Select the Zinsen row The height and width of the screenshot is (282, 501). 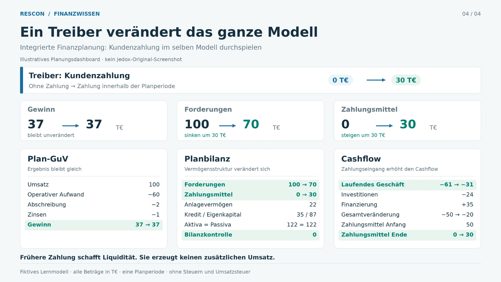[x=94, y=215]
